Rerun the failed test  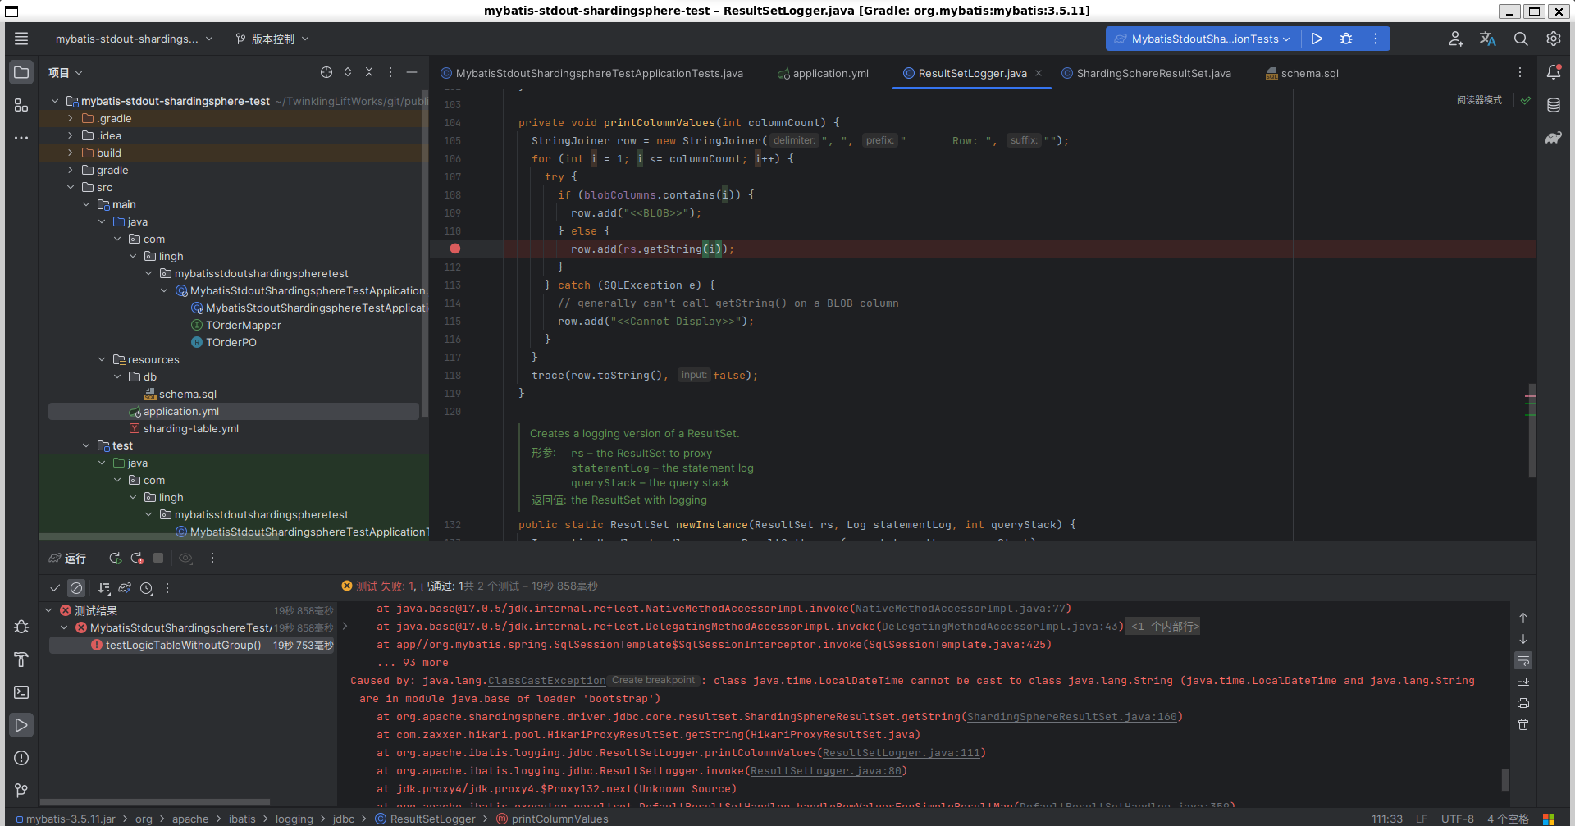click(x=137, y=558)
